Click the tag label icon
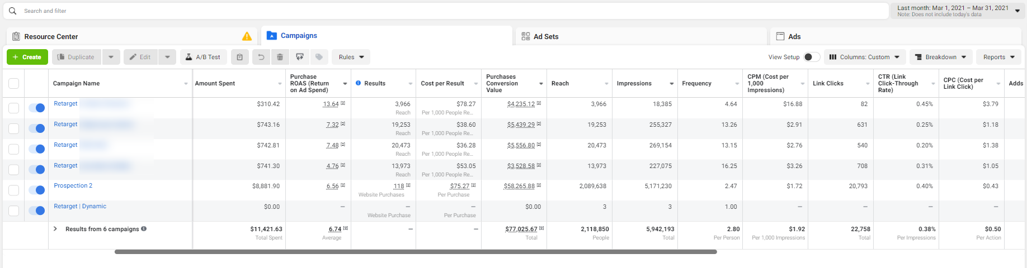This screenshot has width=1027, height=268. [319, 57]
